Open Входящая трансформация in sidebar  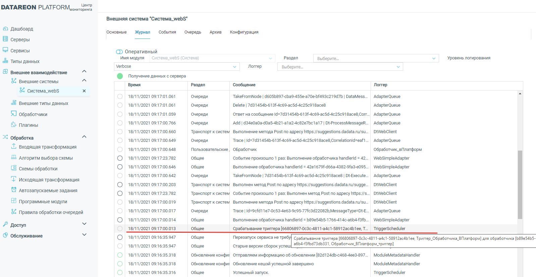(48, 147)
